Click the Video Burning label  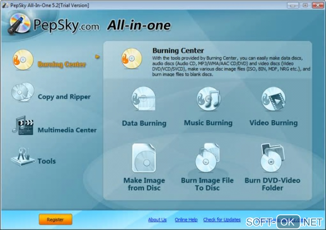point(273,123)
